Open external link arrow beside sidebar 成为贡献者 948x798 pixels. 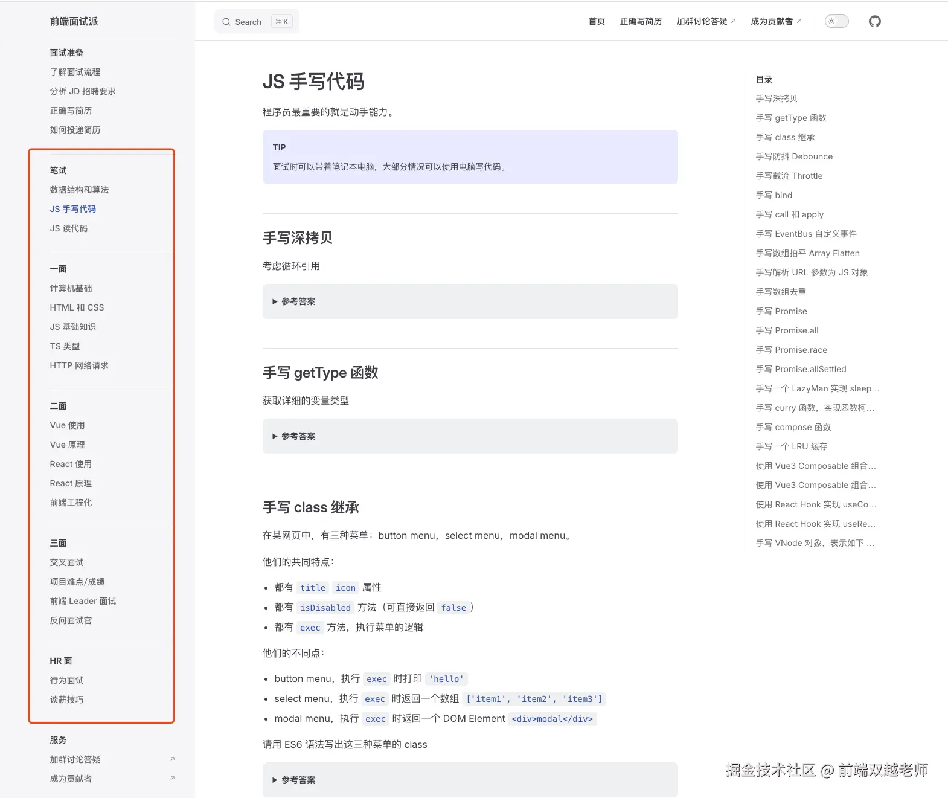[172, 778]
